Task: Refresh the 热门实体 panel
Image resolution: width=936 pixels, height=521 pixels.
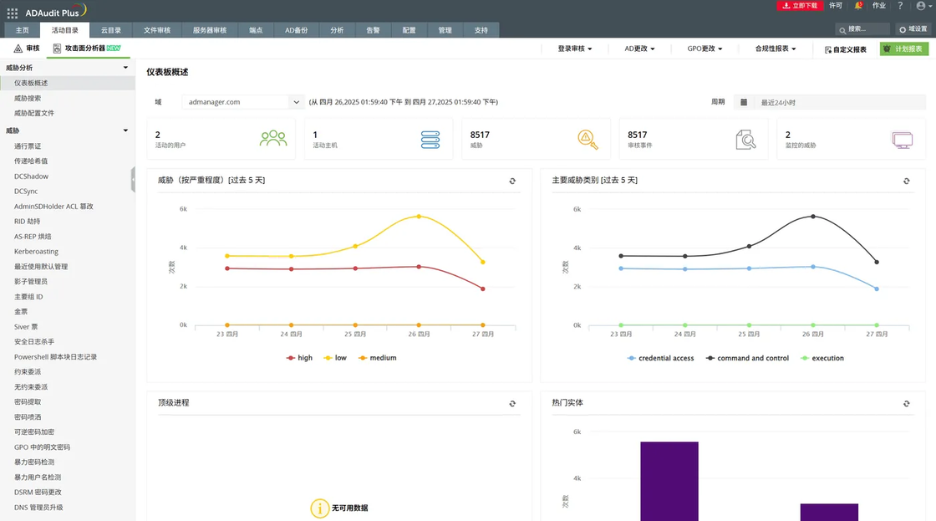Action: coord(906,404)
